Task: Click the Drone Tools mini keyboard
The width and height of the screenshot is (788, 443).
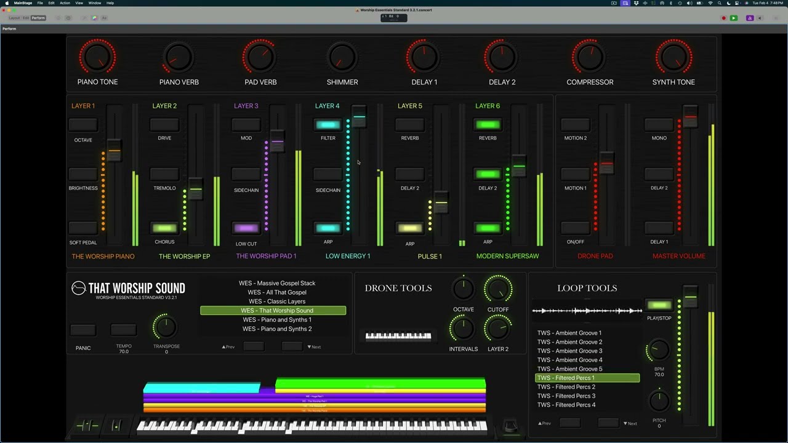Action: (x=398, y=336)
